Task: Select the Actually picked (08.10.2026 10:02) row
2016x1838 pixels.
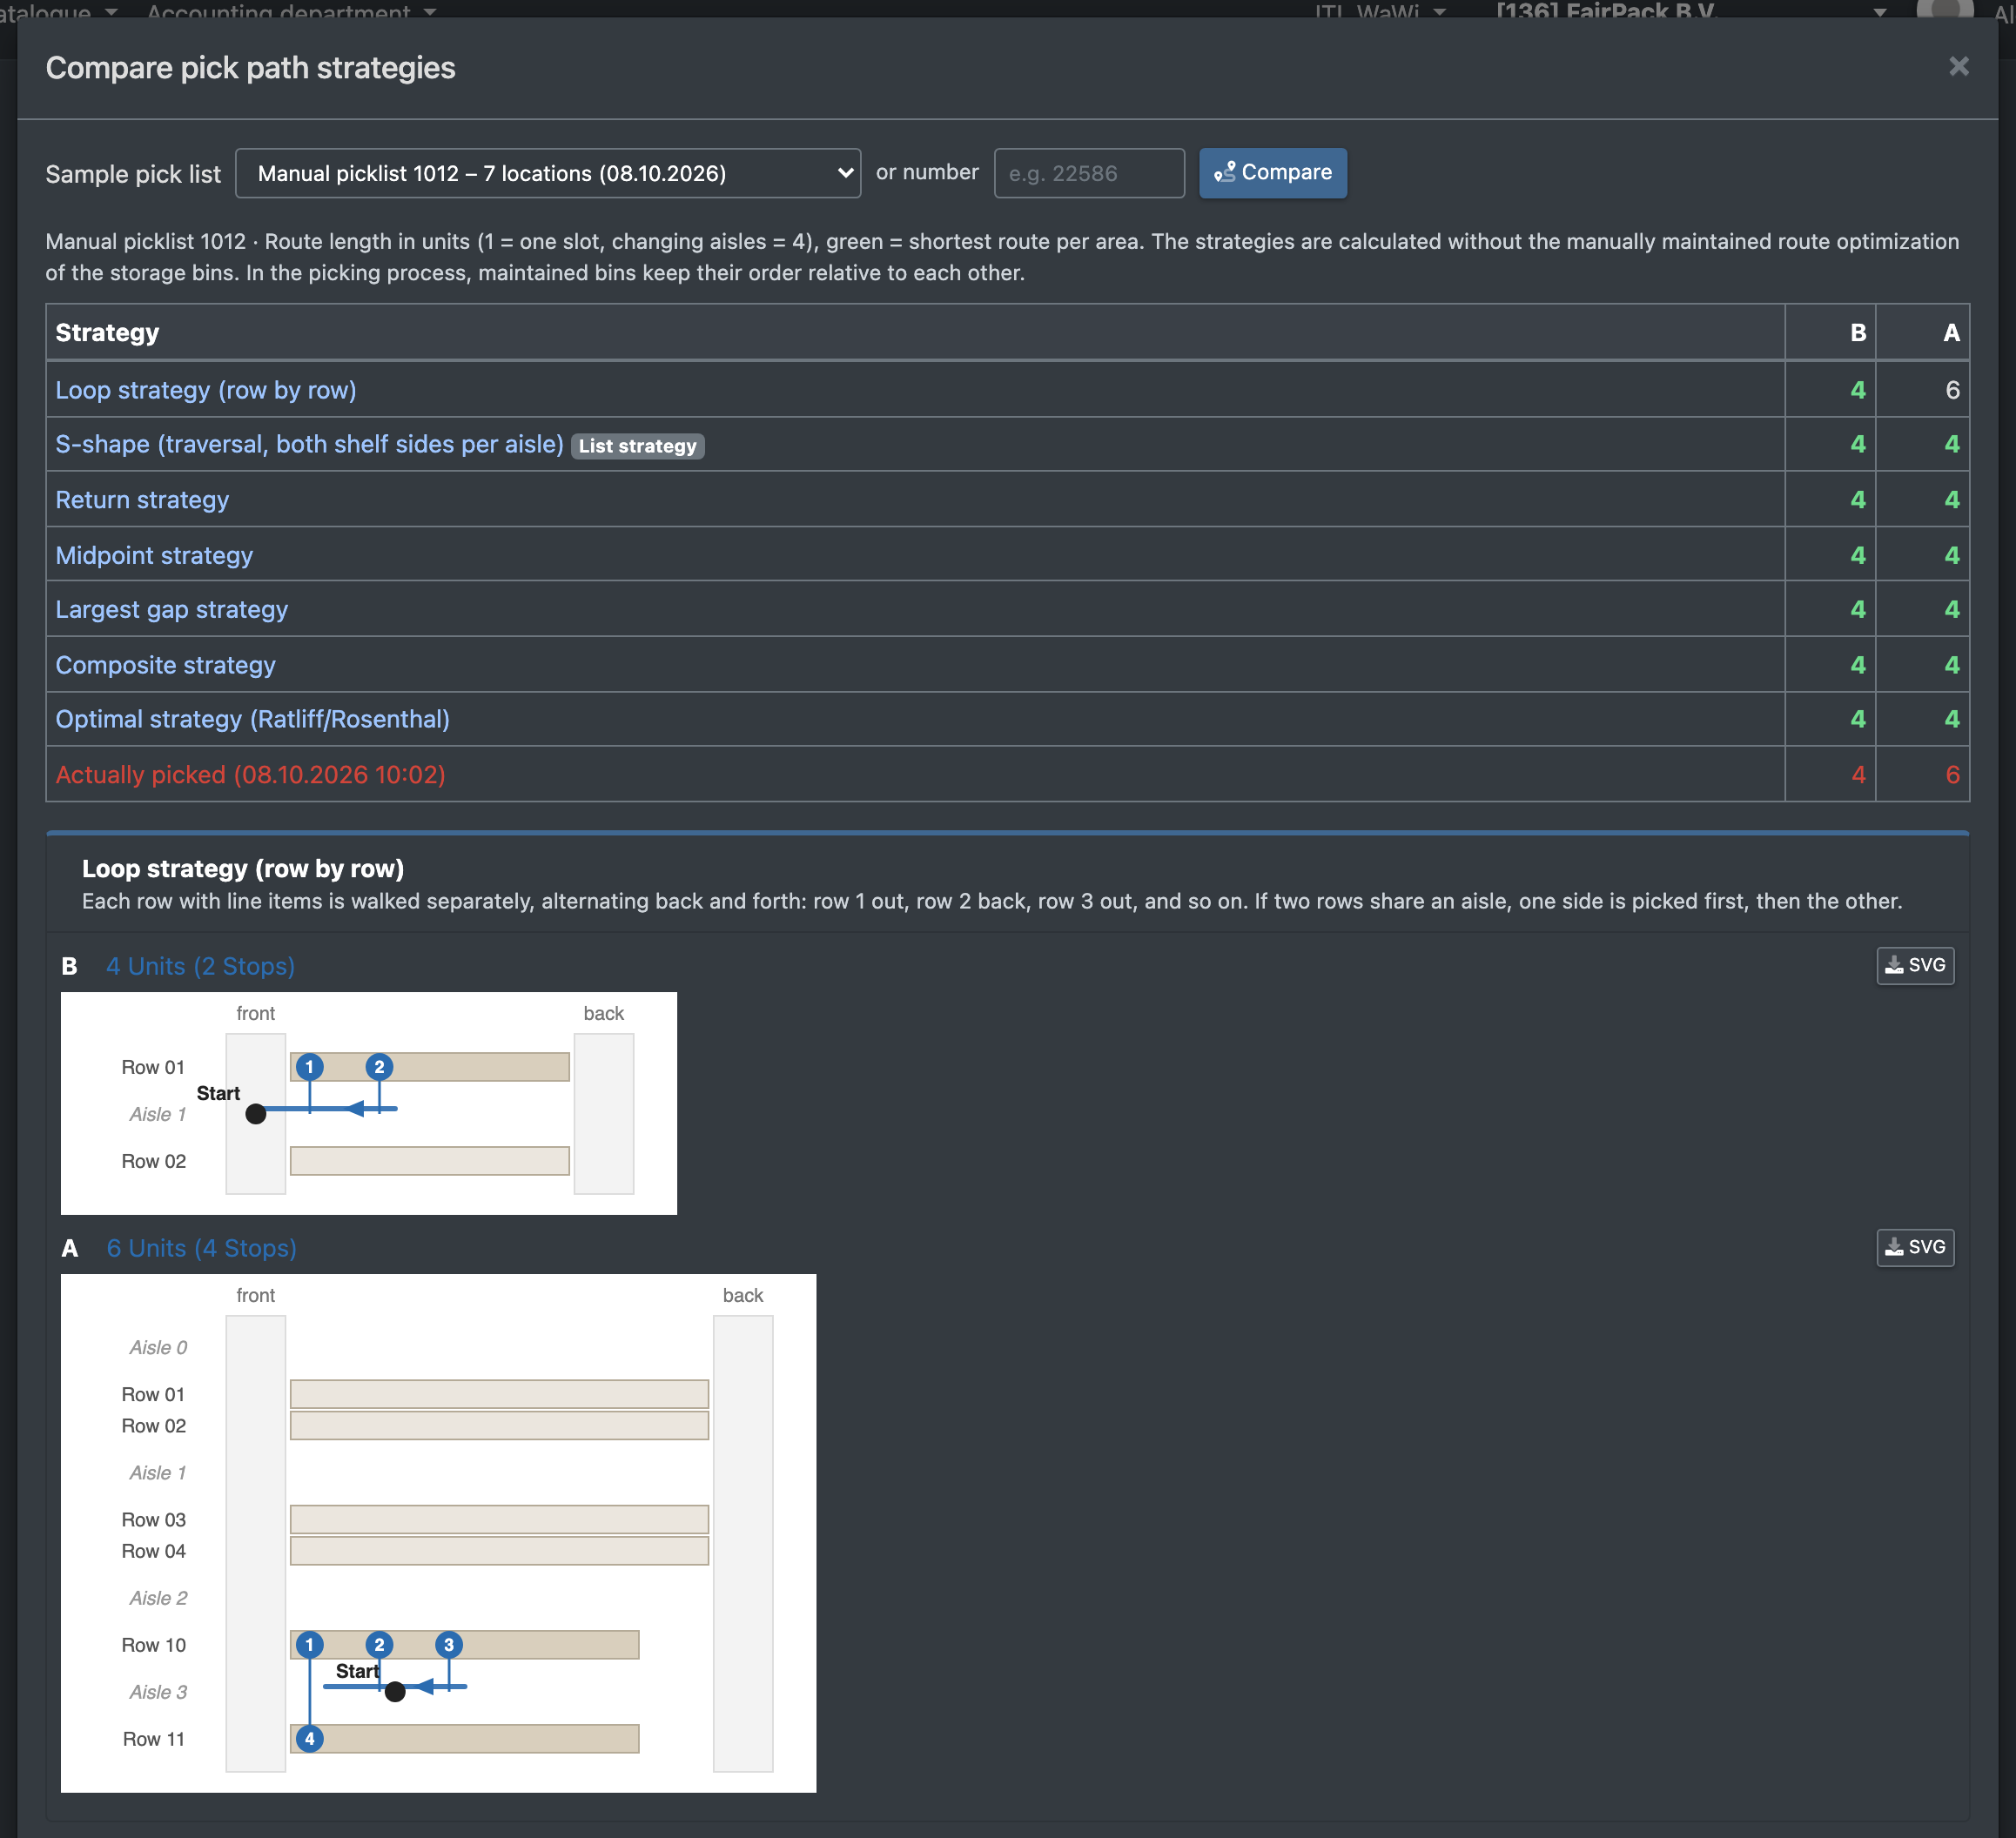Action: (1007, 774)
